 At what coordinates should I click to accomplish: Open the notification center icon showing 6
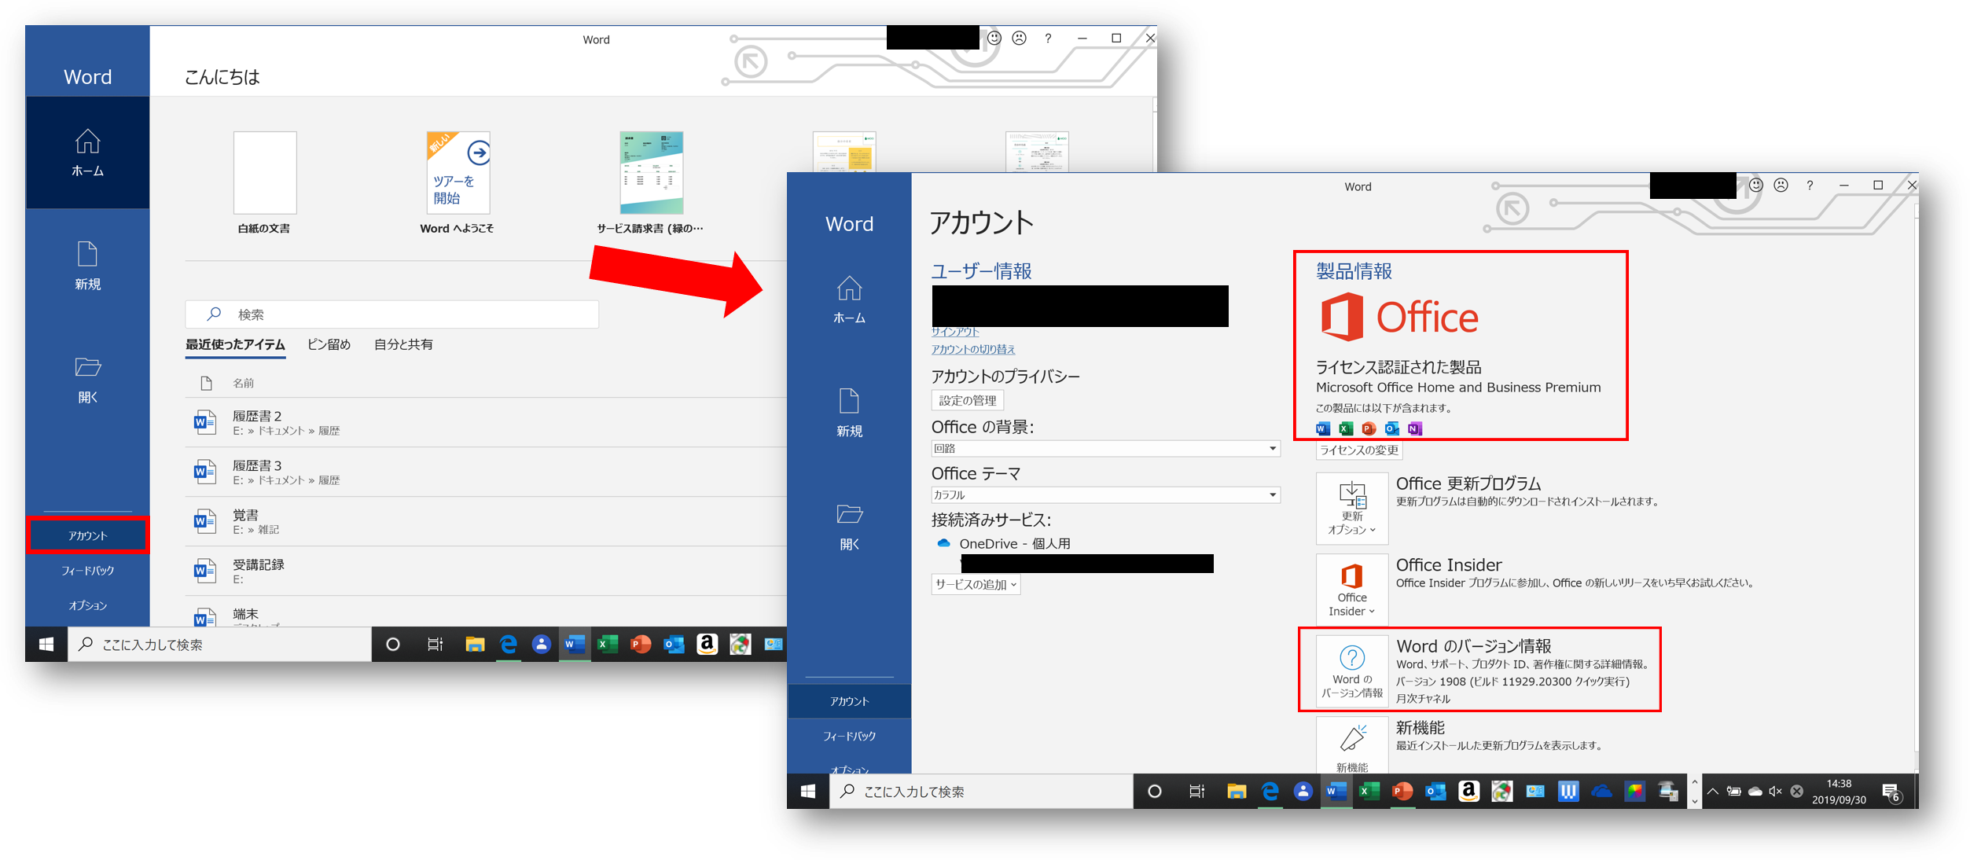(x=1893, y=792)
